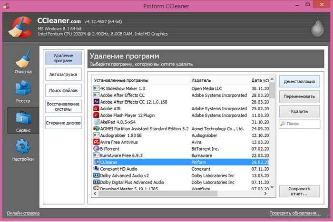Select the AkelPad 4.8.5-x64 row
This screenshot has height=222, width=333.
(x=181, y=122)
